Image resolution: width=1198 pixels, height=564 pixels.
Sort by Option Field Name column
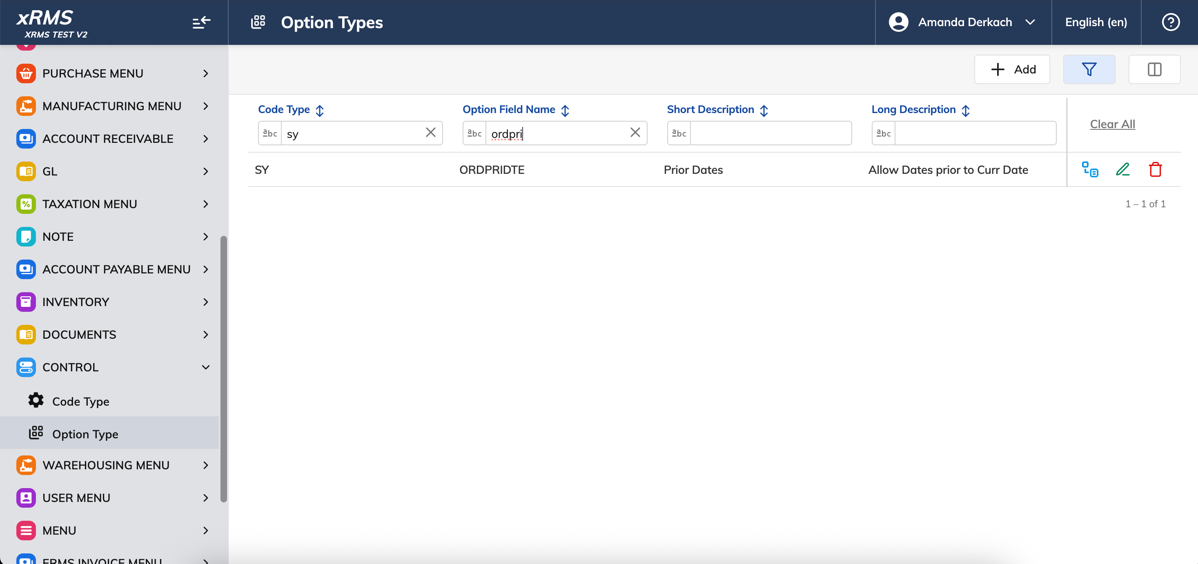tap(565, 110)
